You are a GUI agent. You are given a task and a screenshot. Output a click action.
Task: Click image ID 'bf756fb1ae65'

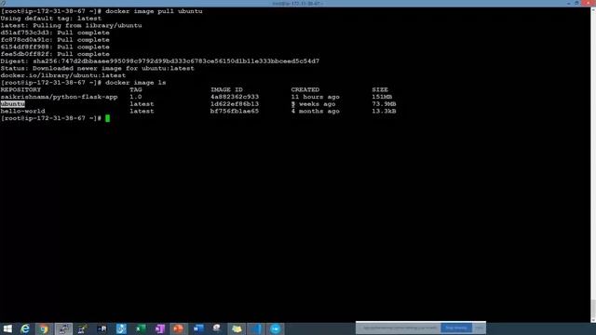(x=235, y=112)
